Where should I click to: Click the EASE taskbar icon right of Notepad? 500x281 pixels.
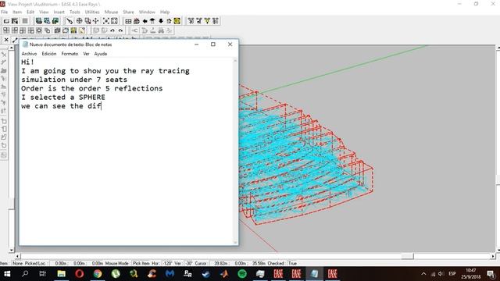333,274
